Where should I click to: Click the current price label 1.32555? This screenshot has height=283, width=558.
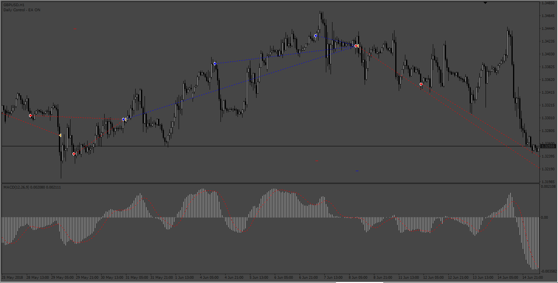[x=548, y=146]
